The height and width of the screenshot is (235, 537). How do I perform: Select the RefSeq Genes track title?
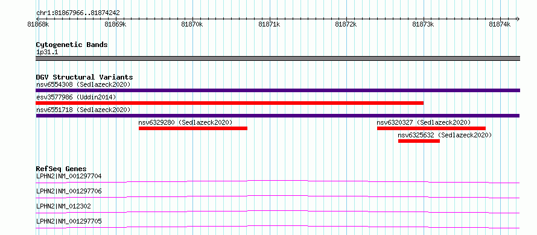pyautogui.click(x=62, y=169)
